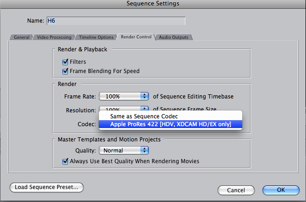Click blue arrows icon on Quality popup
The height and width of the screenshot is (202, 306).
point(144,150)
